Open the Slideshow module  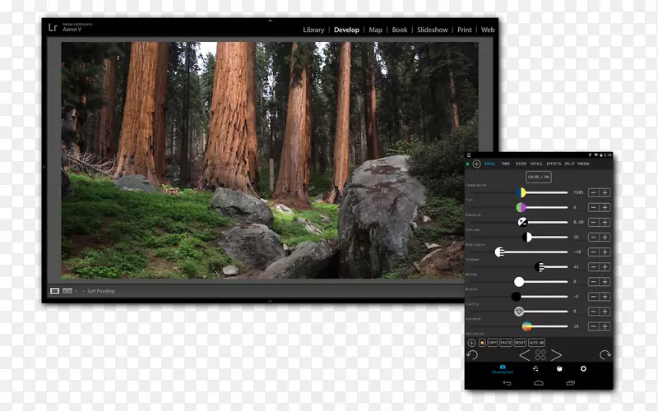click(433, 30)
